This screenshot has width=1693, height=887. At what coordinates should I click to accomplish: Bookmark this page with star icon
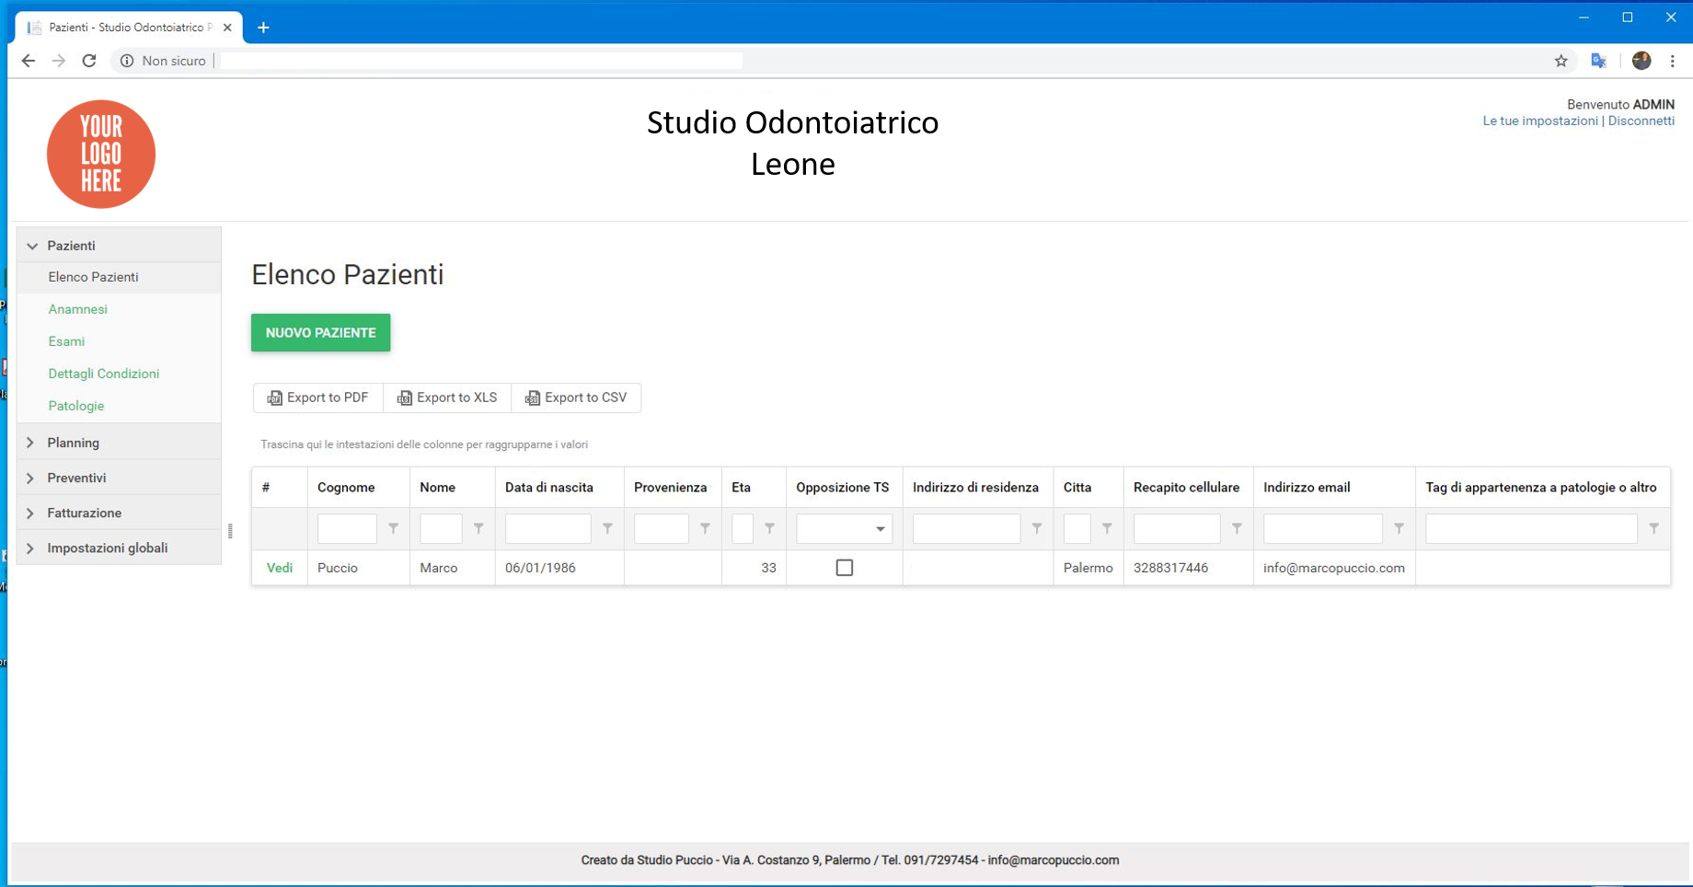pos(1561,61)
